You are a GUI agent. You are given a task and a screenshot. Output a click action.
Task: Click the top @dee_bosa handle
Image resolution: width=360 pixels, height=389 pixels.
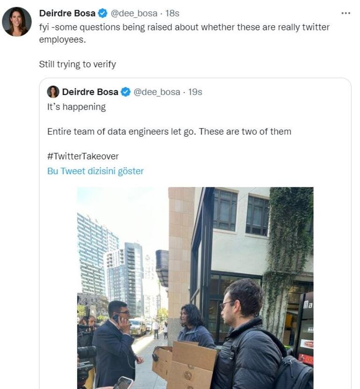(134, 13)
